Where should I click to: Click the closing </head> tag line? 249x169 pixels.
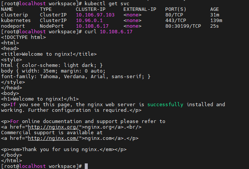click(x=12, y=88)
